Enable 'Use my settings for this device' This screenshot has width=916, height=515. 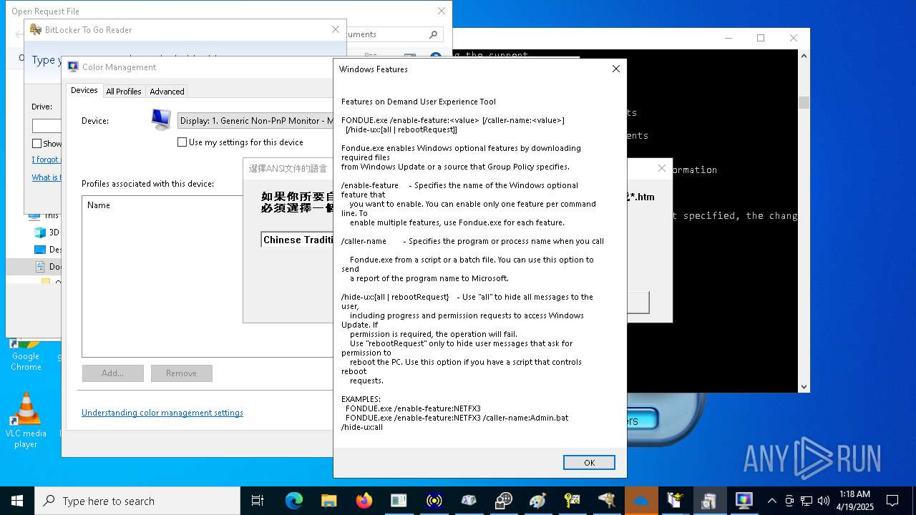click(x=182, y=142)
